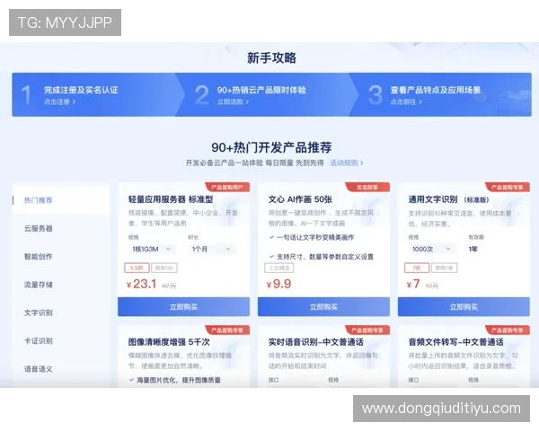
Task: Click the 轻量应用服务器 标准型 title
Action: [171, 199]
